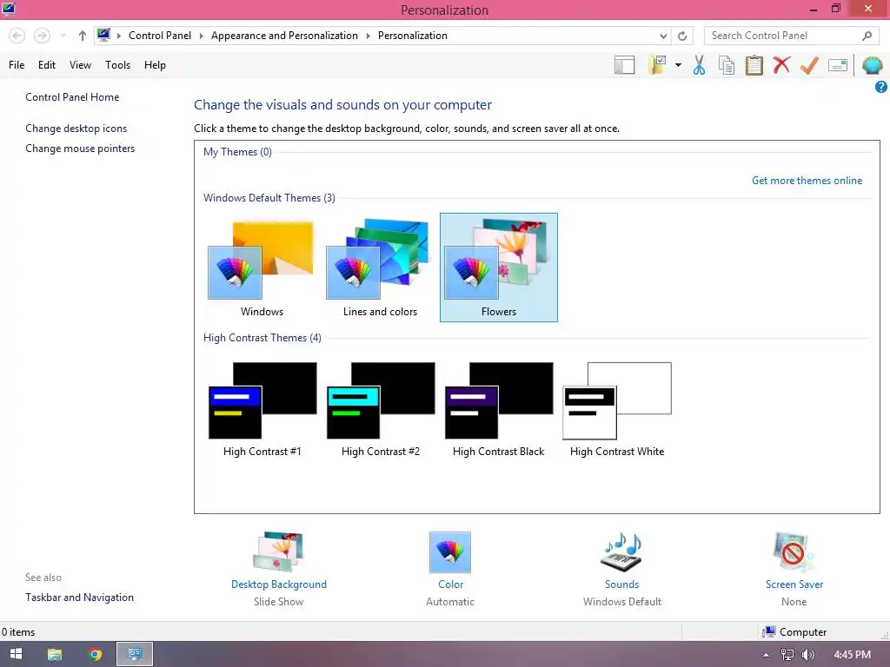The width and height of the screenshot is (890, 667).
Task: Select the Lines and colors theme
Action: (x=380, y=267)
